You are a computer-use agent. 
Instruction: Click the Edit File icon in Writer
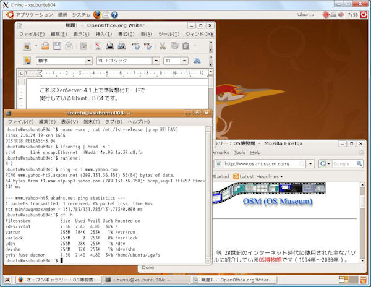(x=83, y=46)
